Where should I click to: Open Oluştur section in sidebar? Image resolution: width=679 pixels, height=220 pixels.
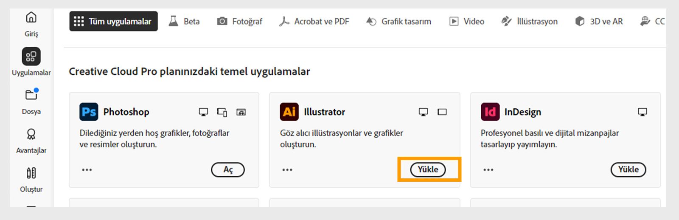(x=31, y=180)
